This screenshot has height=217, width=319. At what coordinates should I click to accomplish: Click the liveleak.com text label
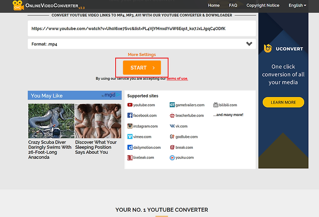coord(144,158)
